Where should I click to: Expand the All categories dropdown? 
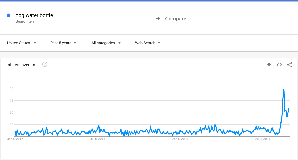(106, 43)
